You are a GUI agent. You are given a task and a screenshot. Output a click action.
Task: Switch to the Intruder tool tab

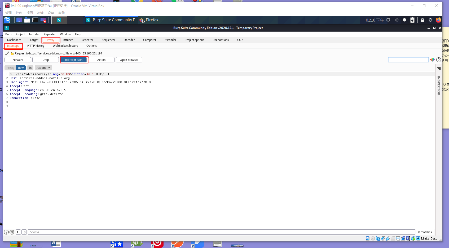(68, 40)
